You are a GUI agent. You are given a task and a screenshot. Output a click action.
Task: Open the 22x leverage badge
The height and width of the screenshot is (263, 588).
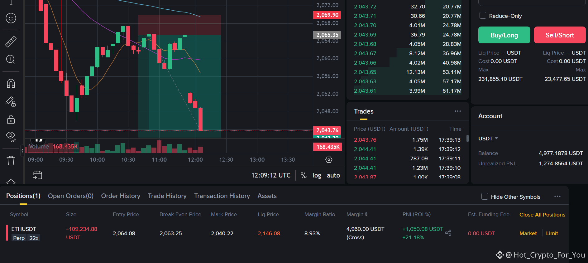click(34, 238)
